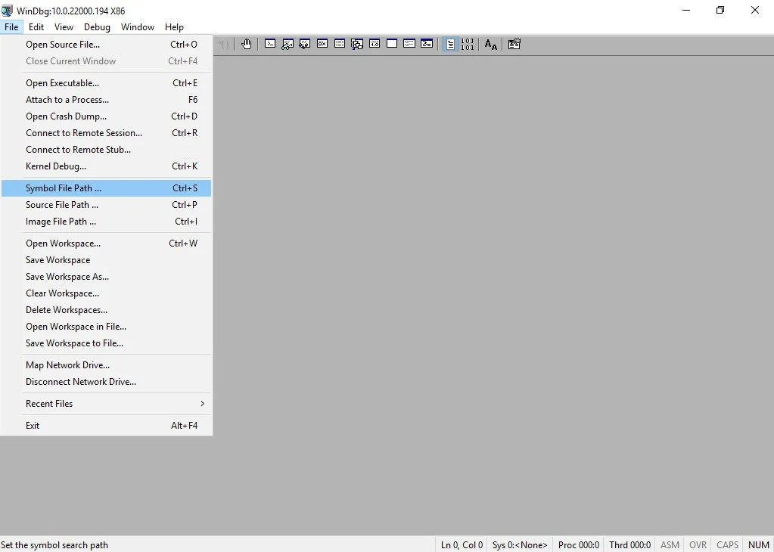Viewport: 774px width, 552px height.
Task: Open the Disassembly window toolbar icon
Action: click(375, 44)
